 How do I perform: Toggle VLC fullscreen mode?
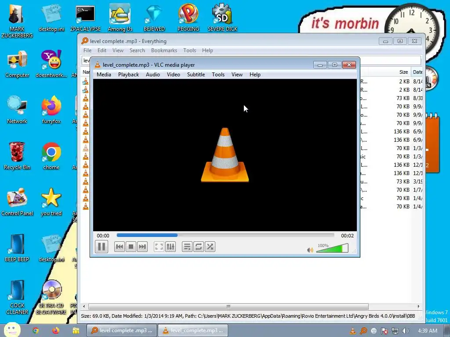(x=159, y=247)
